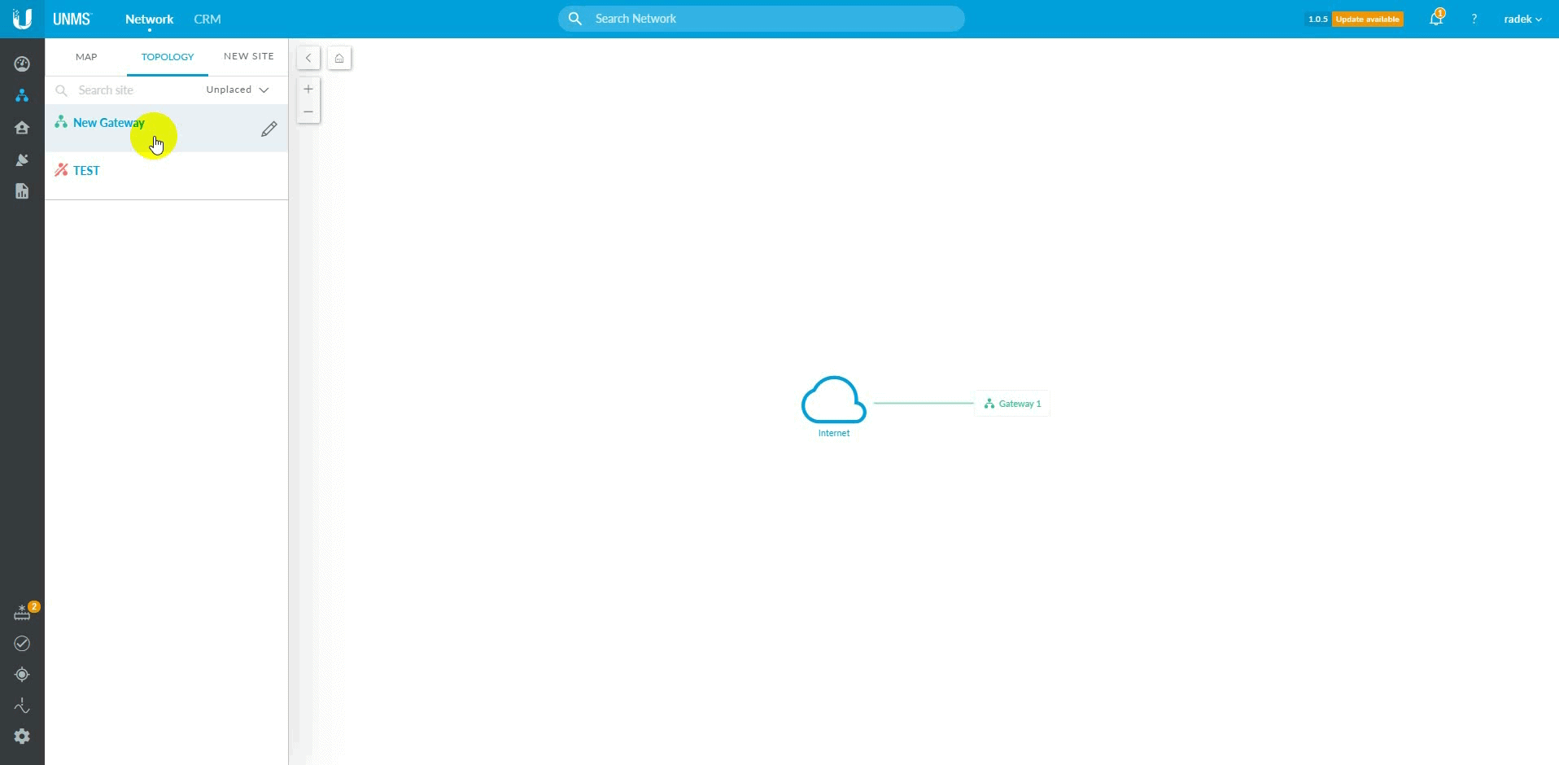The image size is (1559, 765).
Task: Edit New Gateway using pencil icon
Action: [269, 129]
